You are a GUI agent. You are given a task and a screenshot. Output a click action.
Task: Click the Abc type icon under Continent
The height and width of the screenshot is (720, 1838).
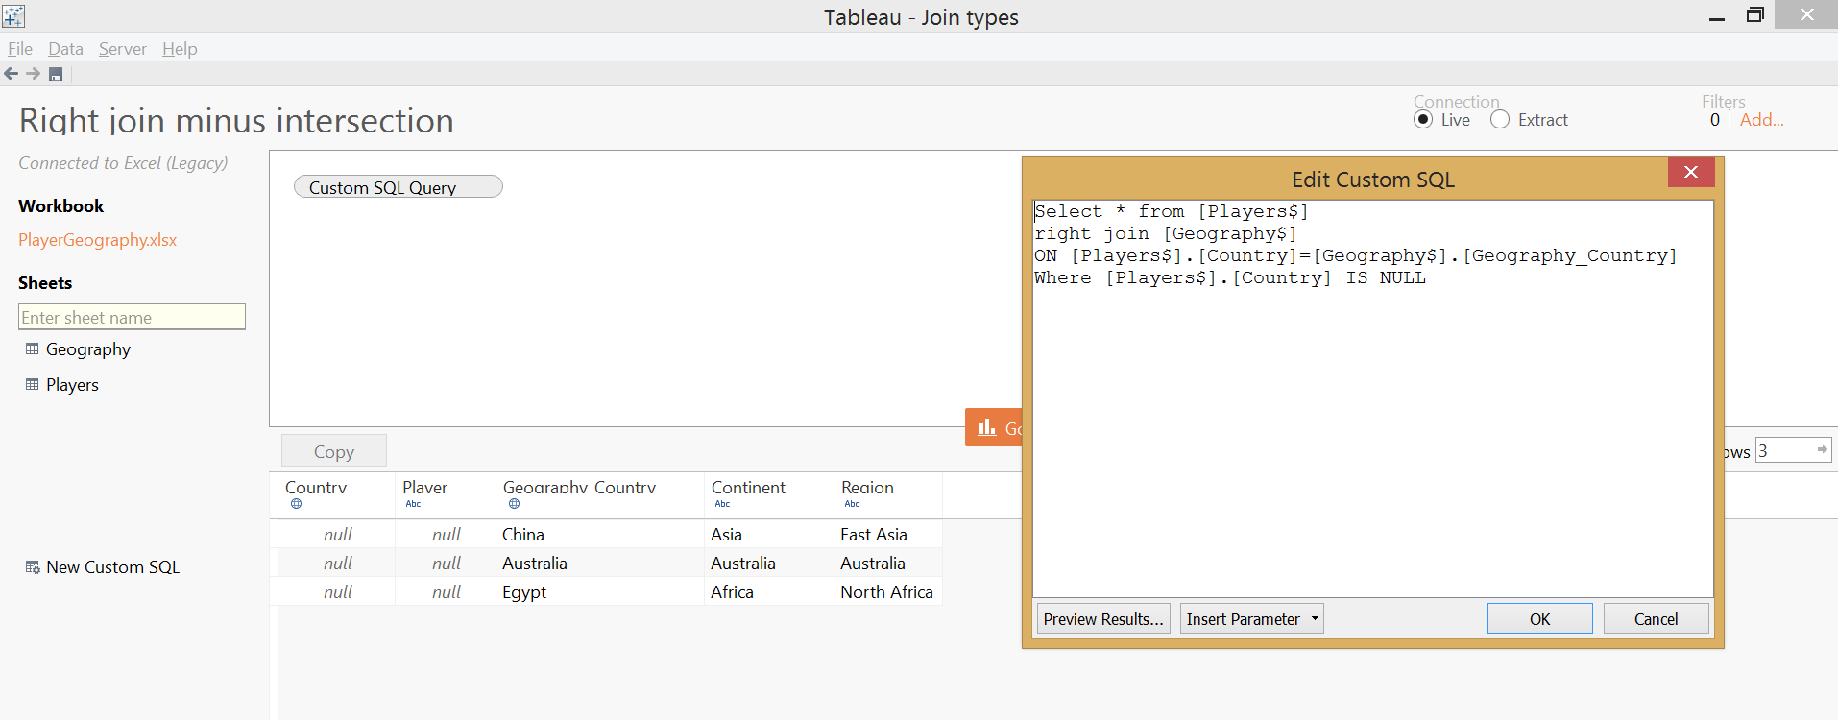722,504
